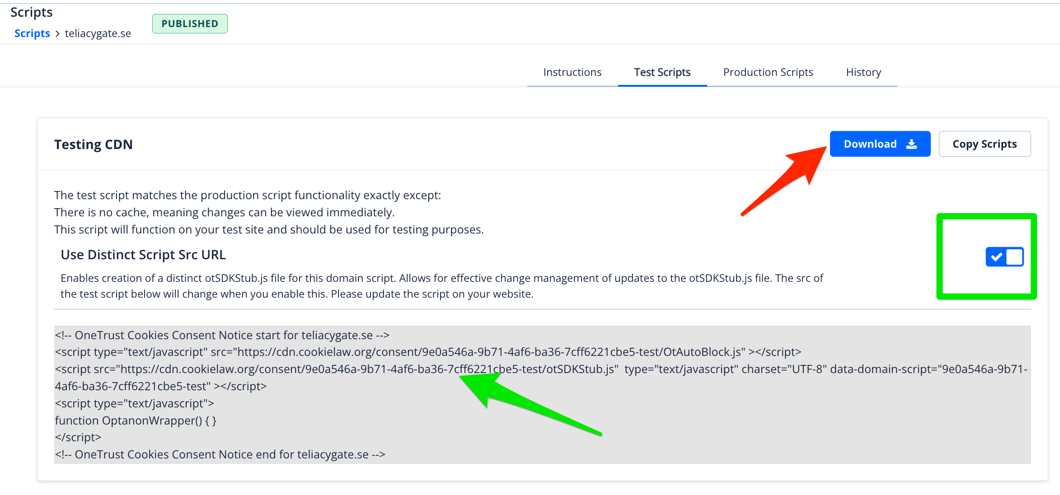Click the breadcrumb chevron separator
The width and height of the screenshot is (1060, 495).
click(x=57, y=34)
